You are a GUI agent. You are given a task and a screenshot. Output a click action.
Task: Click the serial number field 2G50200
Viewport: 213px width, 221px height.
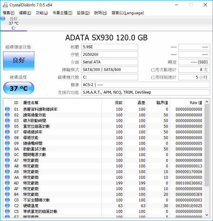110,55
